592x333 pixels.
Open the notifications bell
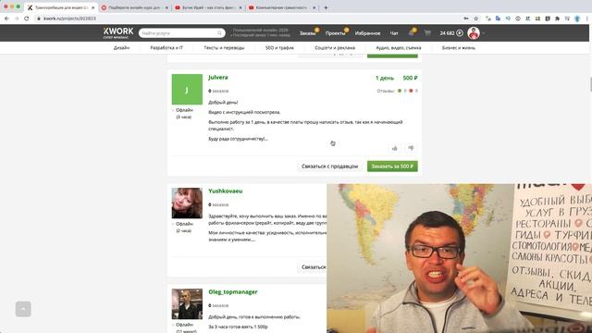411,33
